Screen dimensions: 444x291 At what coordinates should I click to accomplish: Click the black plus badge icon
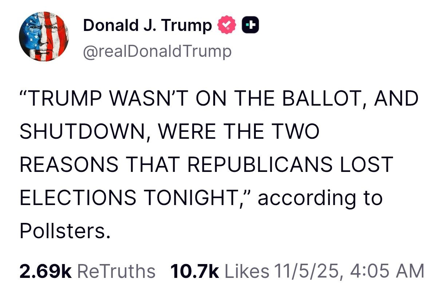pos(250,25)
